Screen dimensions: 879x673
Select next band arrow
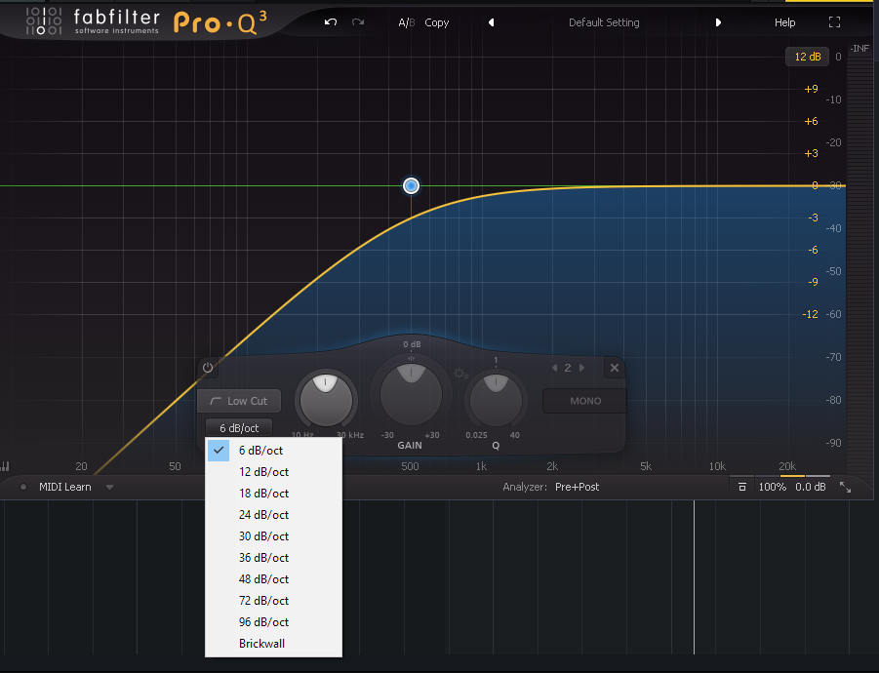581,368
